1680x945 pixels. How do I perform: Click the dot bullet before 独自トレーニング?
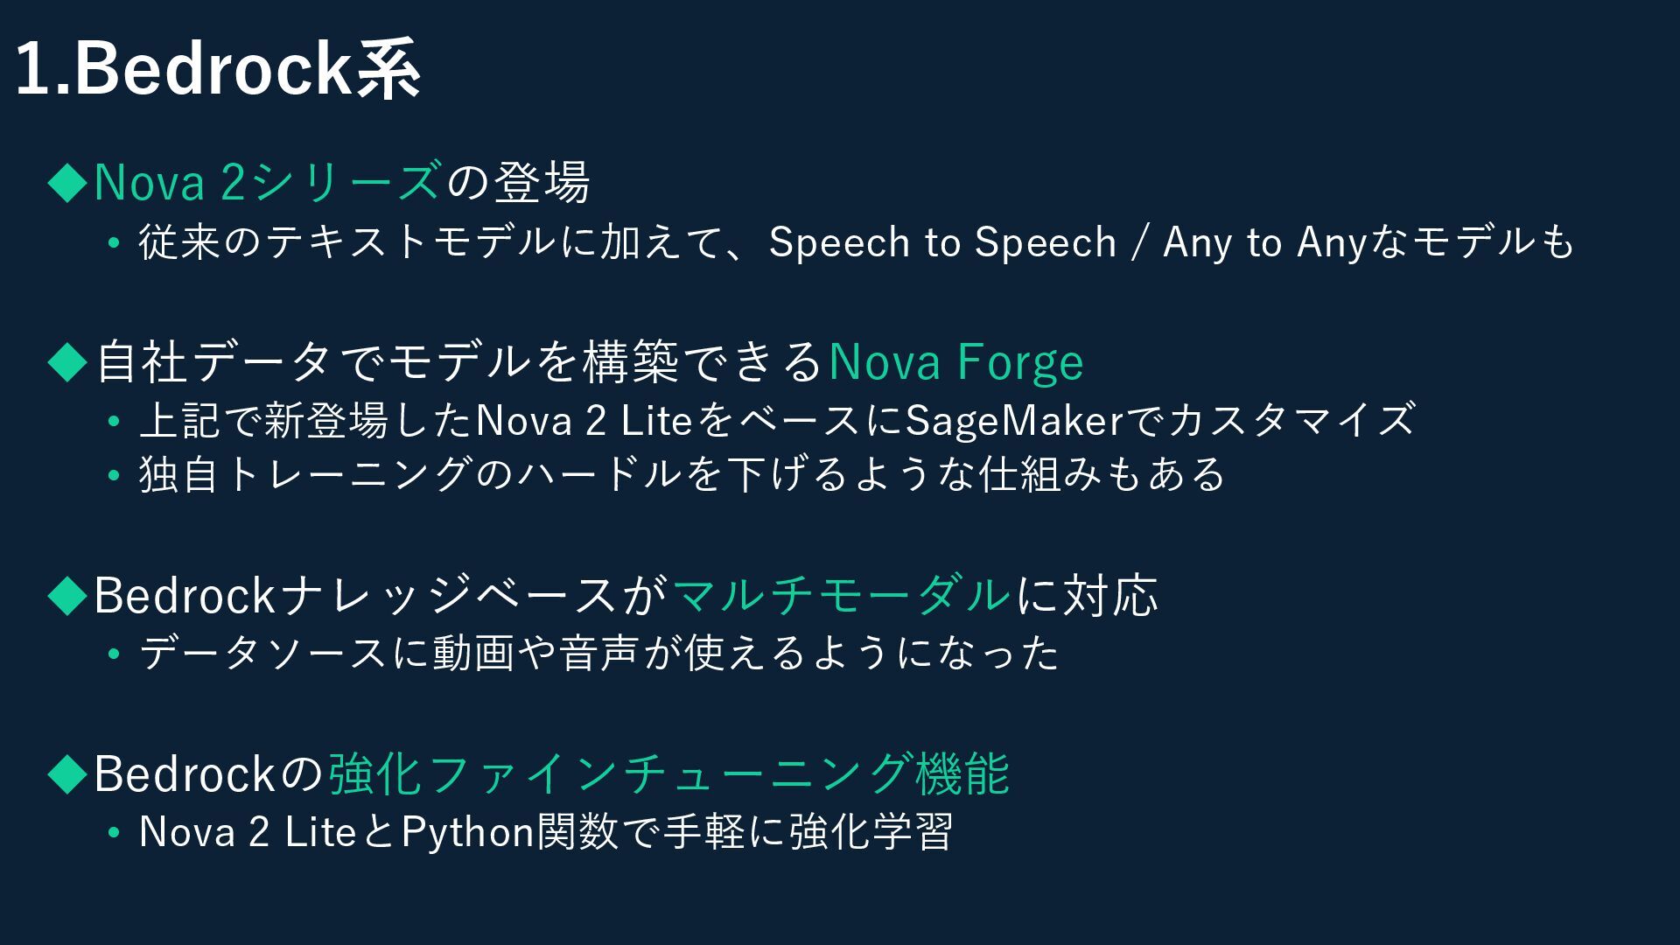tap(113, 475)
